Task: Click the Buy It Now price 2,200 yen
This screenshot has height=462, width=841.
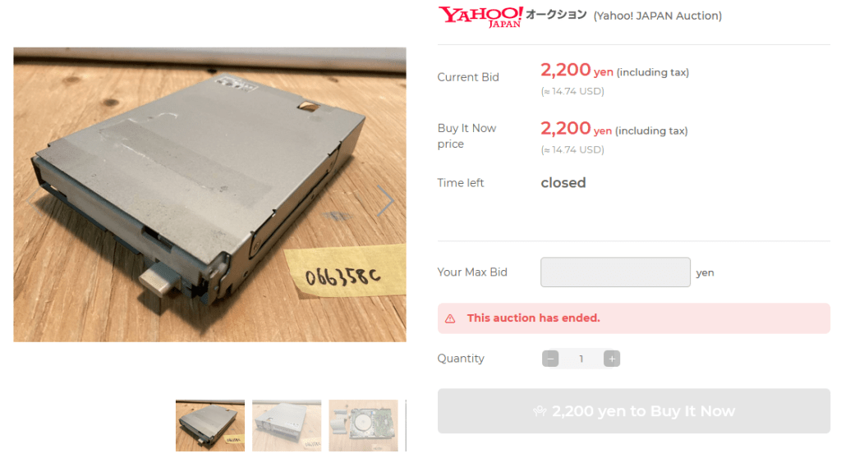Action: coord(576,129)
